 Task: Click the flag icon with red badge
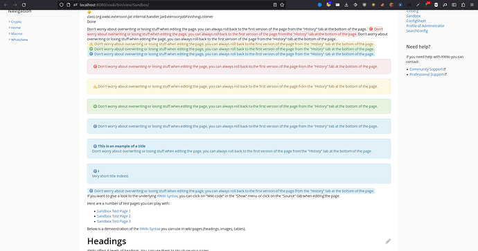[427, 4]
